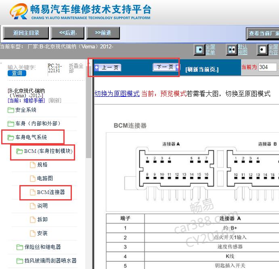This screenshot has width=279, height=269.
Task: Collapse the BCM (车身控制模块) folder icon
Action: (x=19, y=151)
